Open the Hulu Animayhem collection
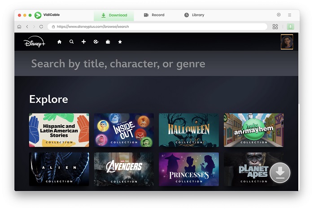Image resolution: width=314 pixels, height=210 pixels. (254, 130)
